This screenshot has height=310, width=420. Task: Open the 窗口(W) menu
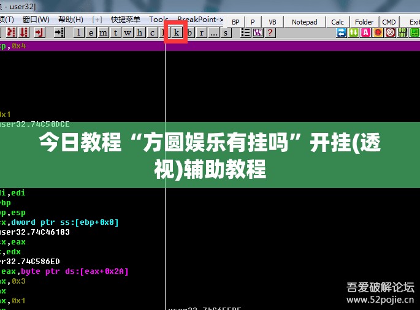[x=36, y=20]
